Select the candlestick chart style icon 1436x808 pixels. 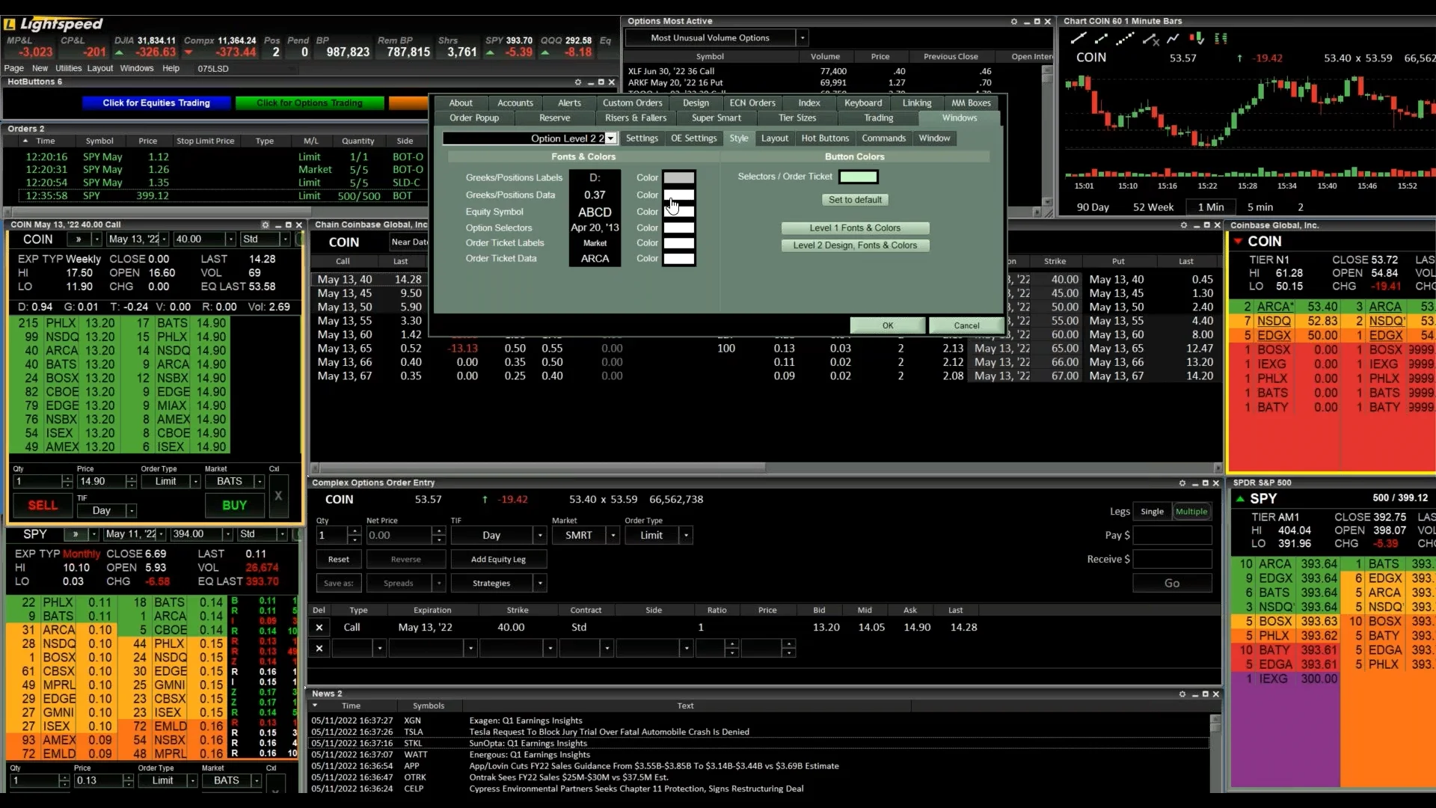(x=1197, y=38)
